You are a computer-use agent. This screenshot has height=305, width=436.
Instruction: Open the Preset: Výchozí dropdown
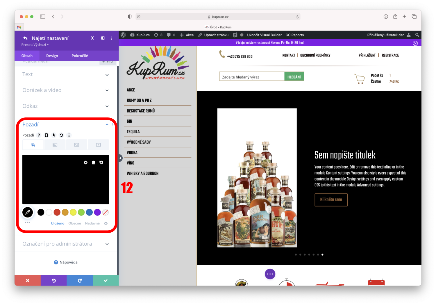pos(35,45)
